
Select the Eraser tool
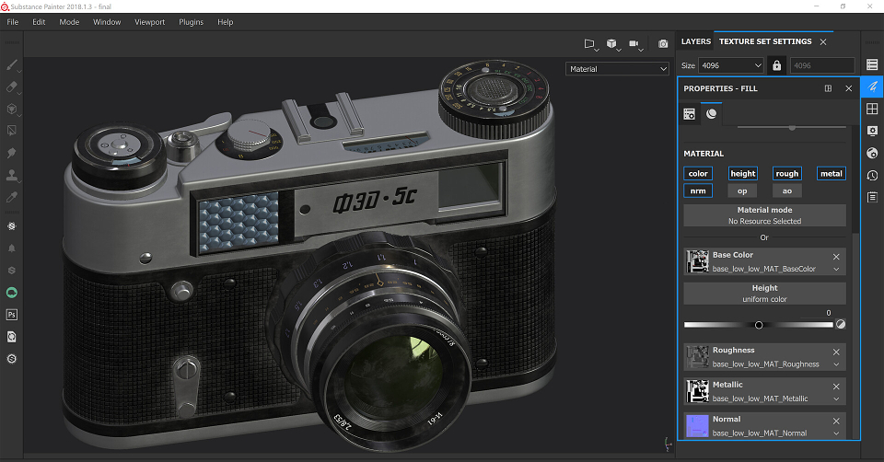11,87
